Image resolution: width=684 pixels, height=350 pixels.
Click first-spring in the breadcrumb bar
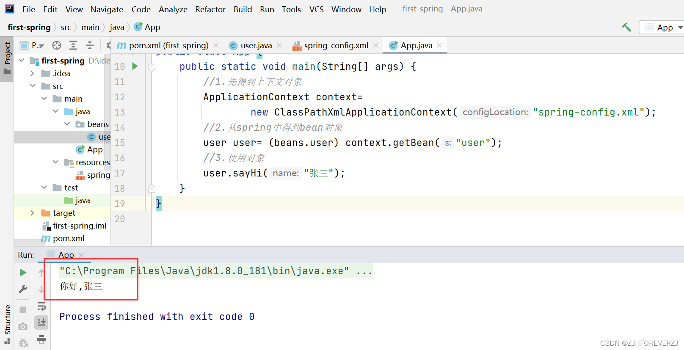(29, 28)
